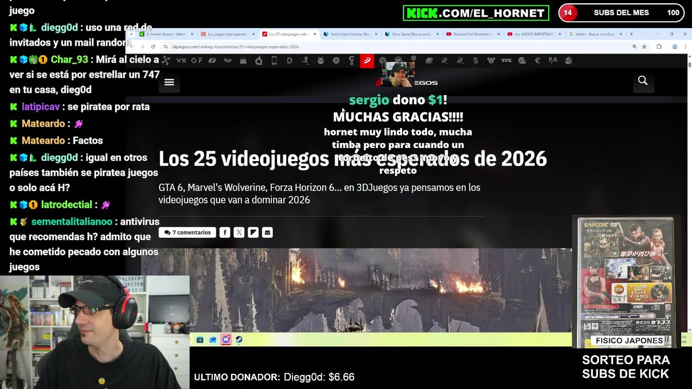
Task: Click the euro sign network bar icon
Action: pyautogui.click(x=537, y=61)
